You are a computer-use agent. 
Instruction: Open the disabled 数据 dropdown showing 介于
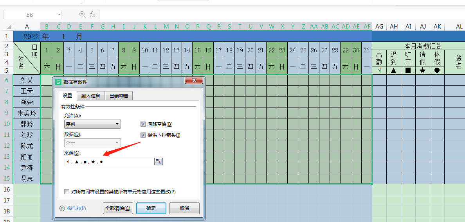tap(92, 143)
